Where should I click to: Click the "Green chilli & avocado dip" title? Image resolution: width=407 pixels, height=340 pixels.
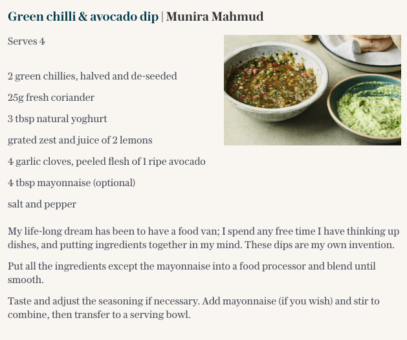coord(83,17)
